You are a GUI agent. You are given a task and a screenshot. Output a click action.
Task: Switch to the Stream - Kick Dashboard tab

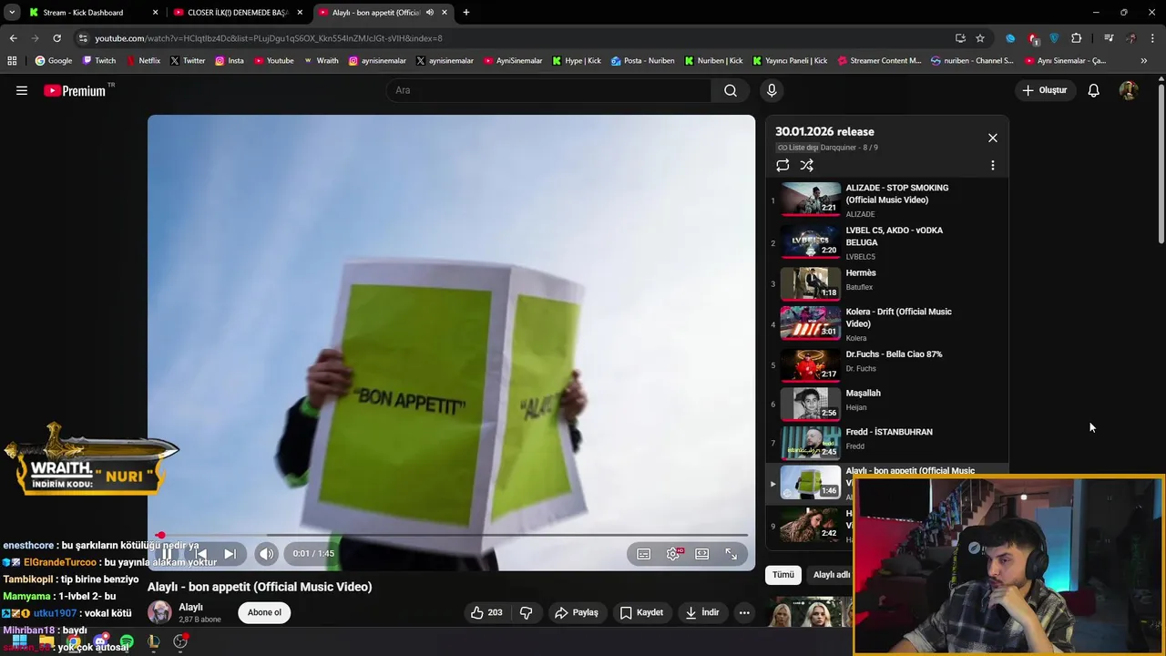click(91, 13)
